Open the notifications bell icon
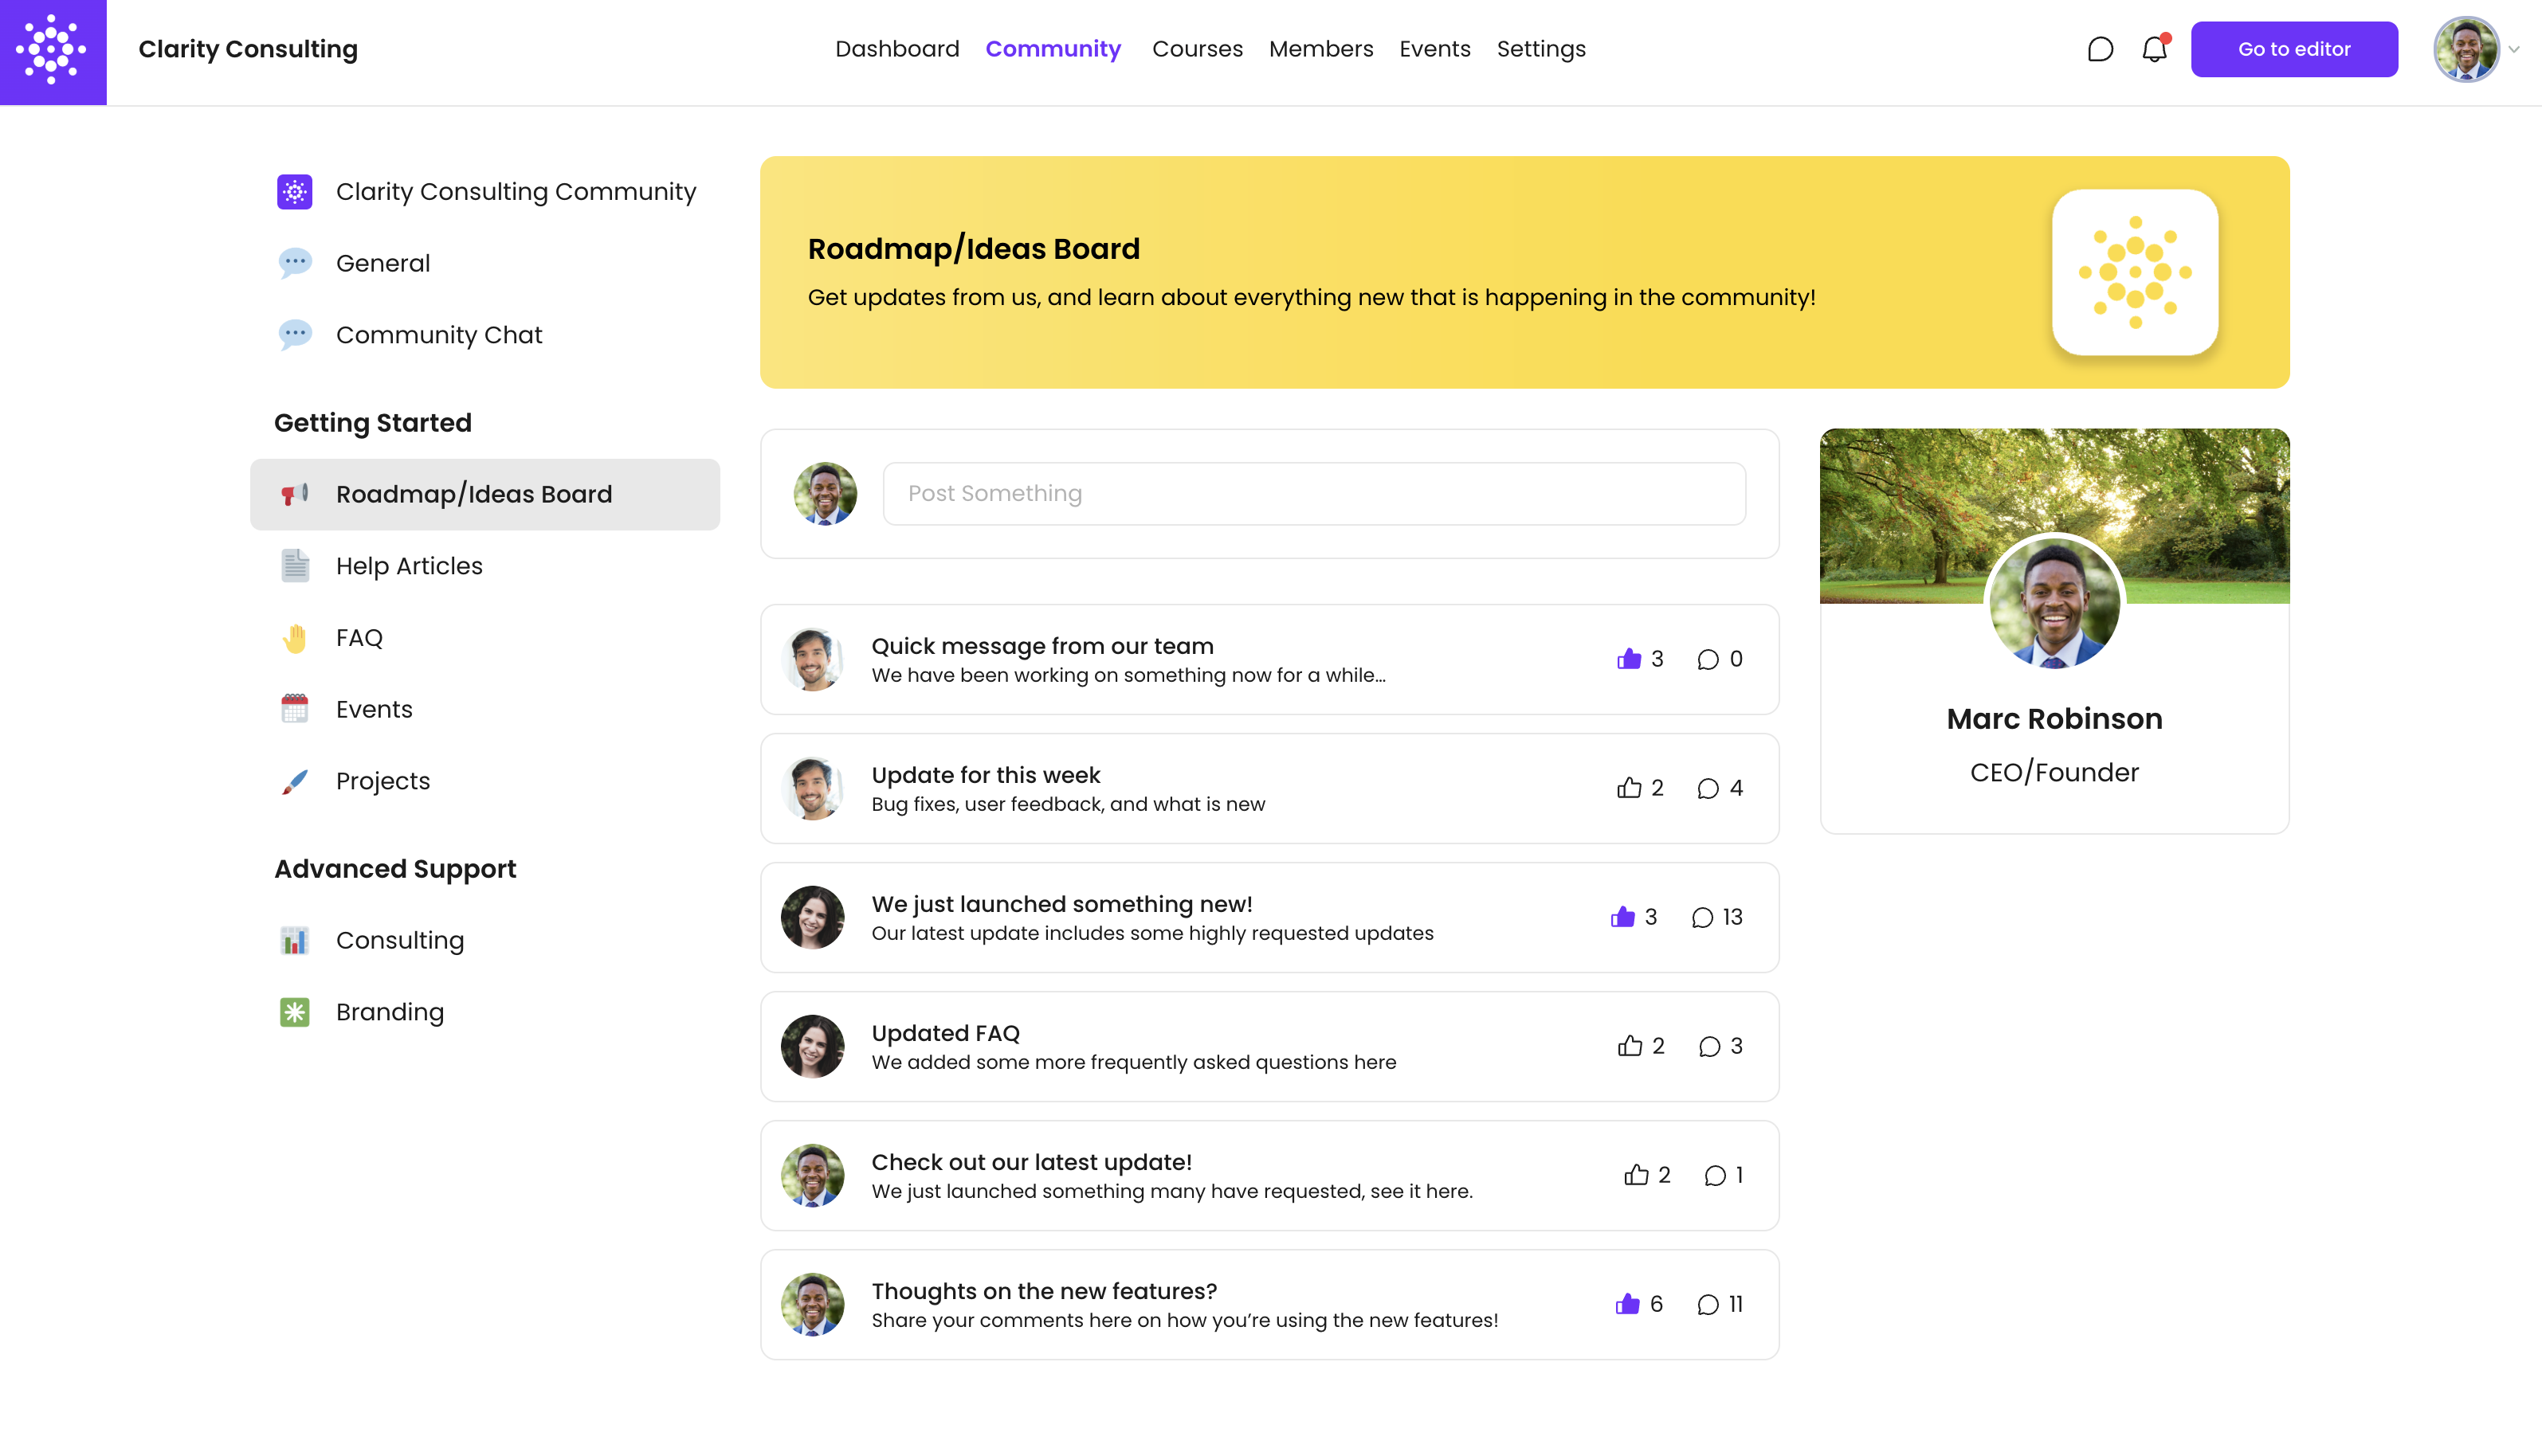 2154,49
